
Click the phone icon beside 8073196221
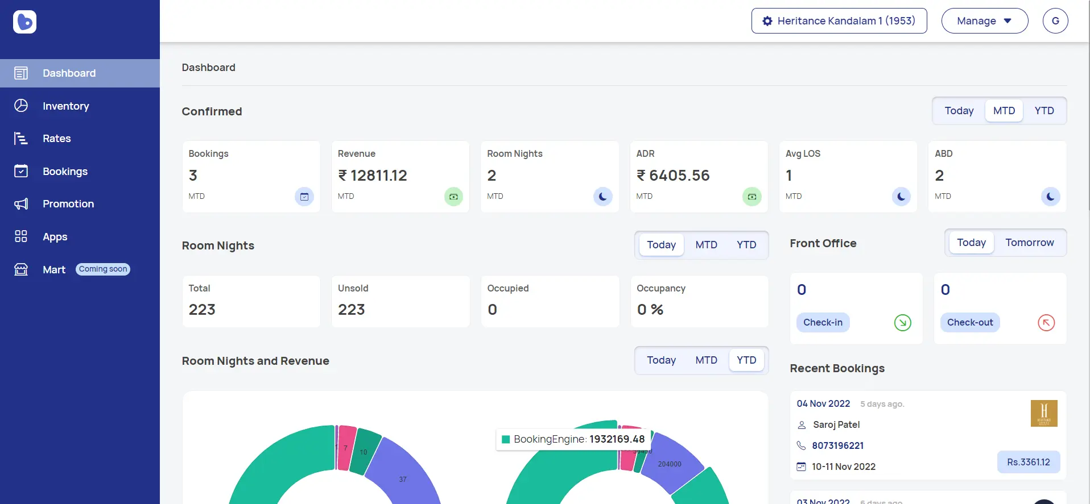(802, 445)
